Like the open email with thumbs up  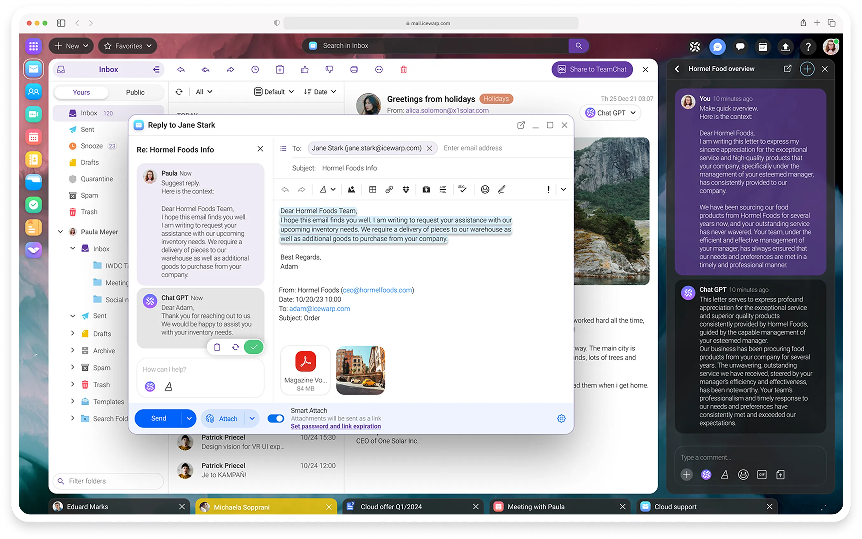tap(304, 70)
